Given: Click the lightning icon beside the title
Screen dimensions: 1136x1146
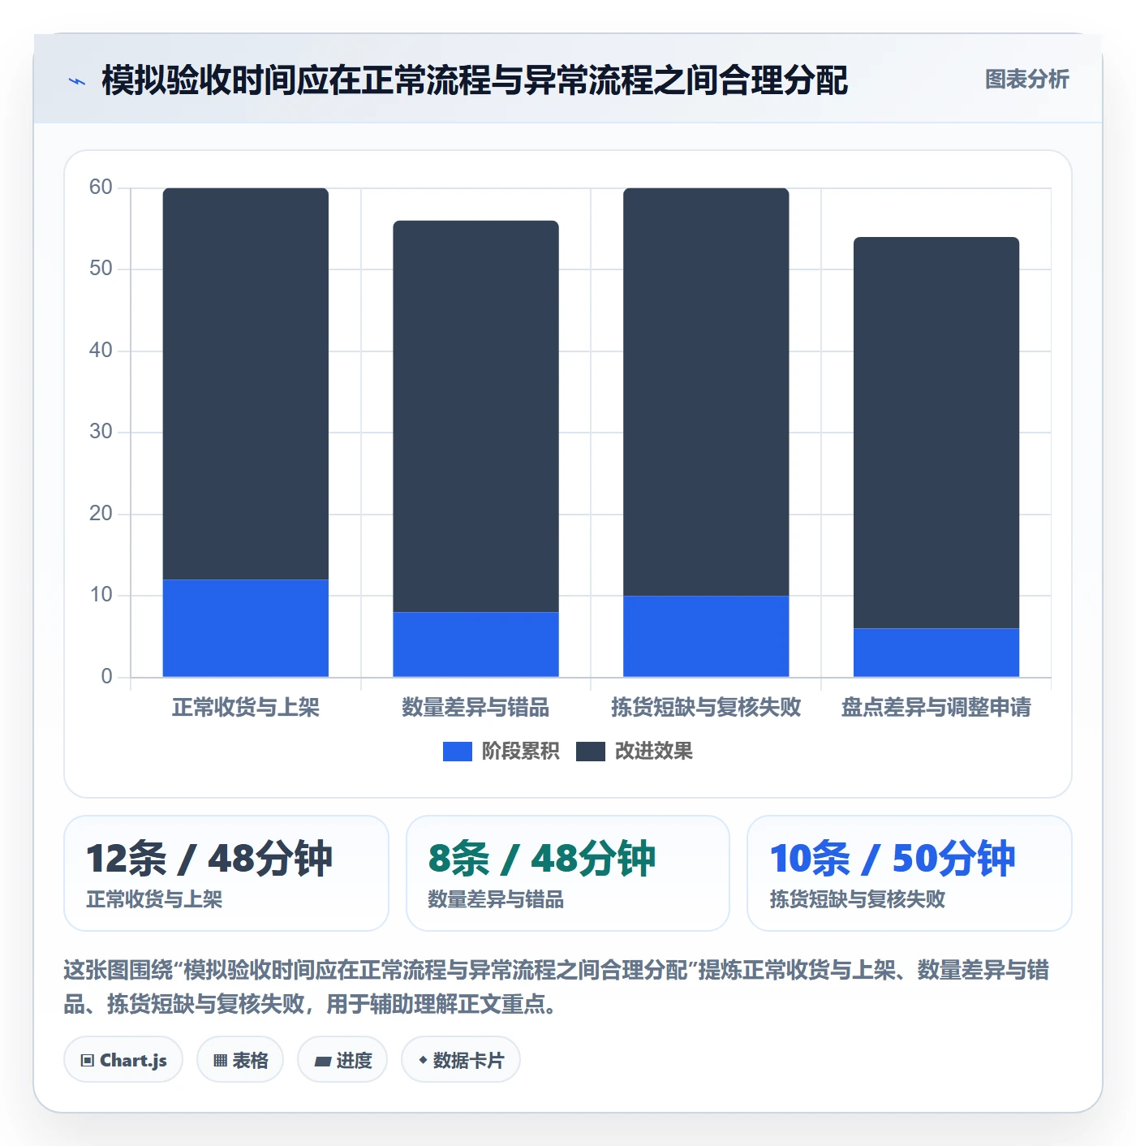Looking at the screenshot, I should click(x=77, y=81).
